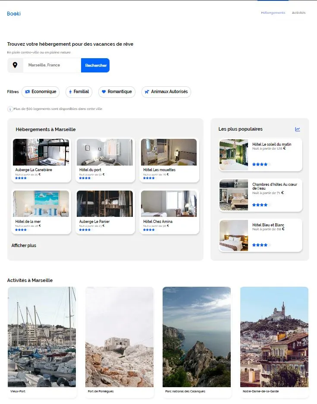Click star rating of Hôtel Bleu et Blanc
Viewport: 317px width, 404px height.
pyautogui.click(x=260, y=245)
